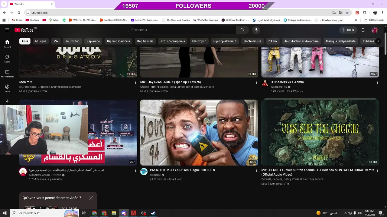
Task: Bookmark this page with the star
Action: pos(347,13)
